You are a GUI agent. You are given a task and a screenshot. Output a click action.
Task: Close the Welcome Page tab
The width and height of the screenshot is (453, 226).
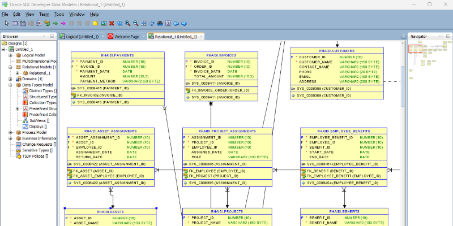(x=143, y=37)
